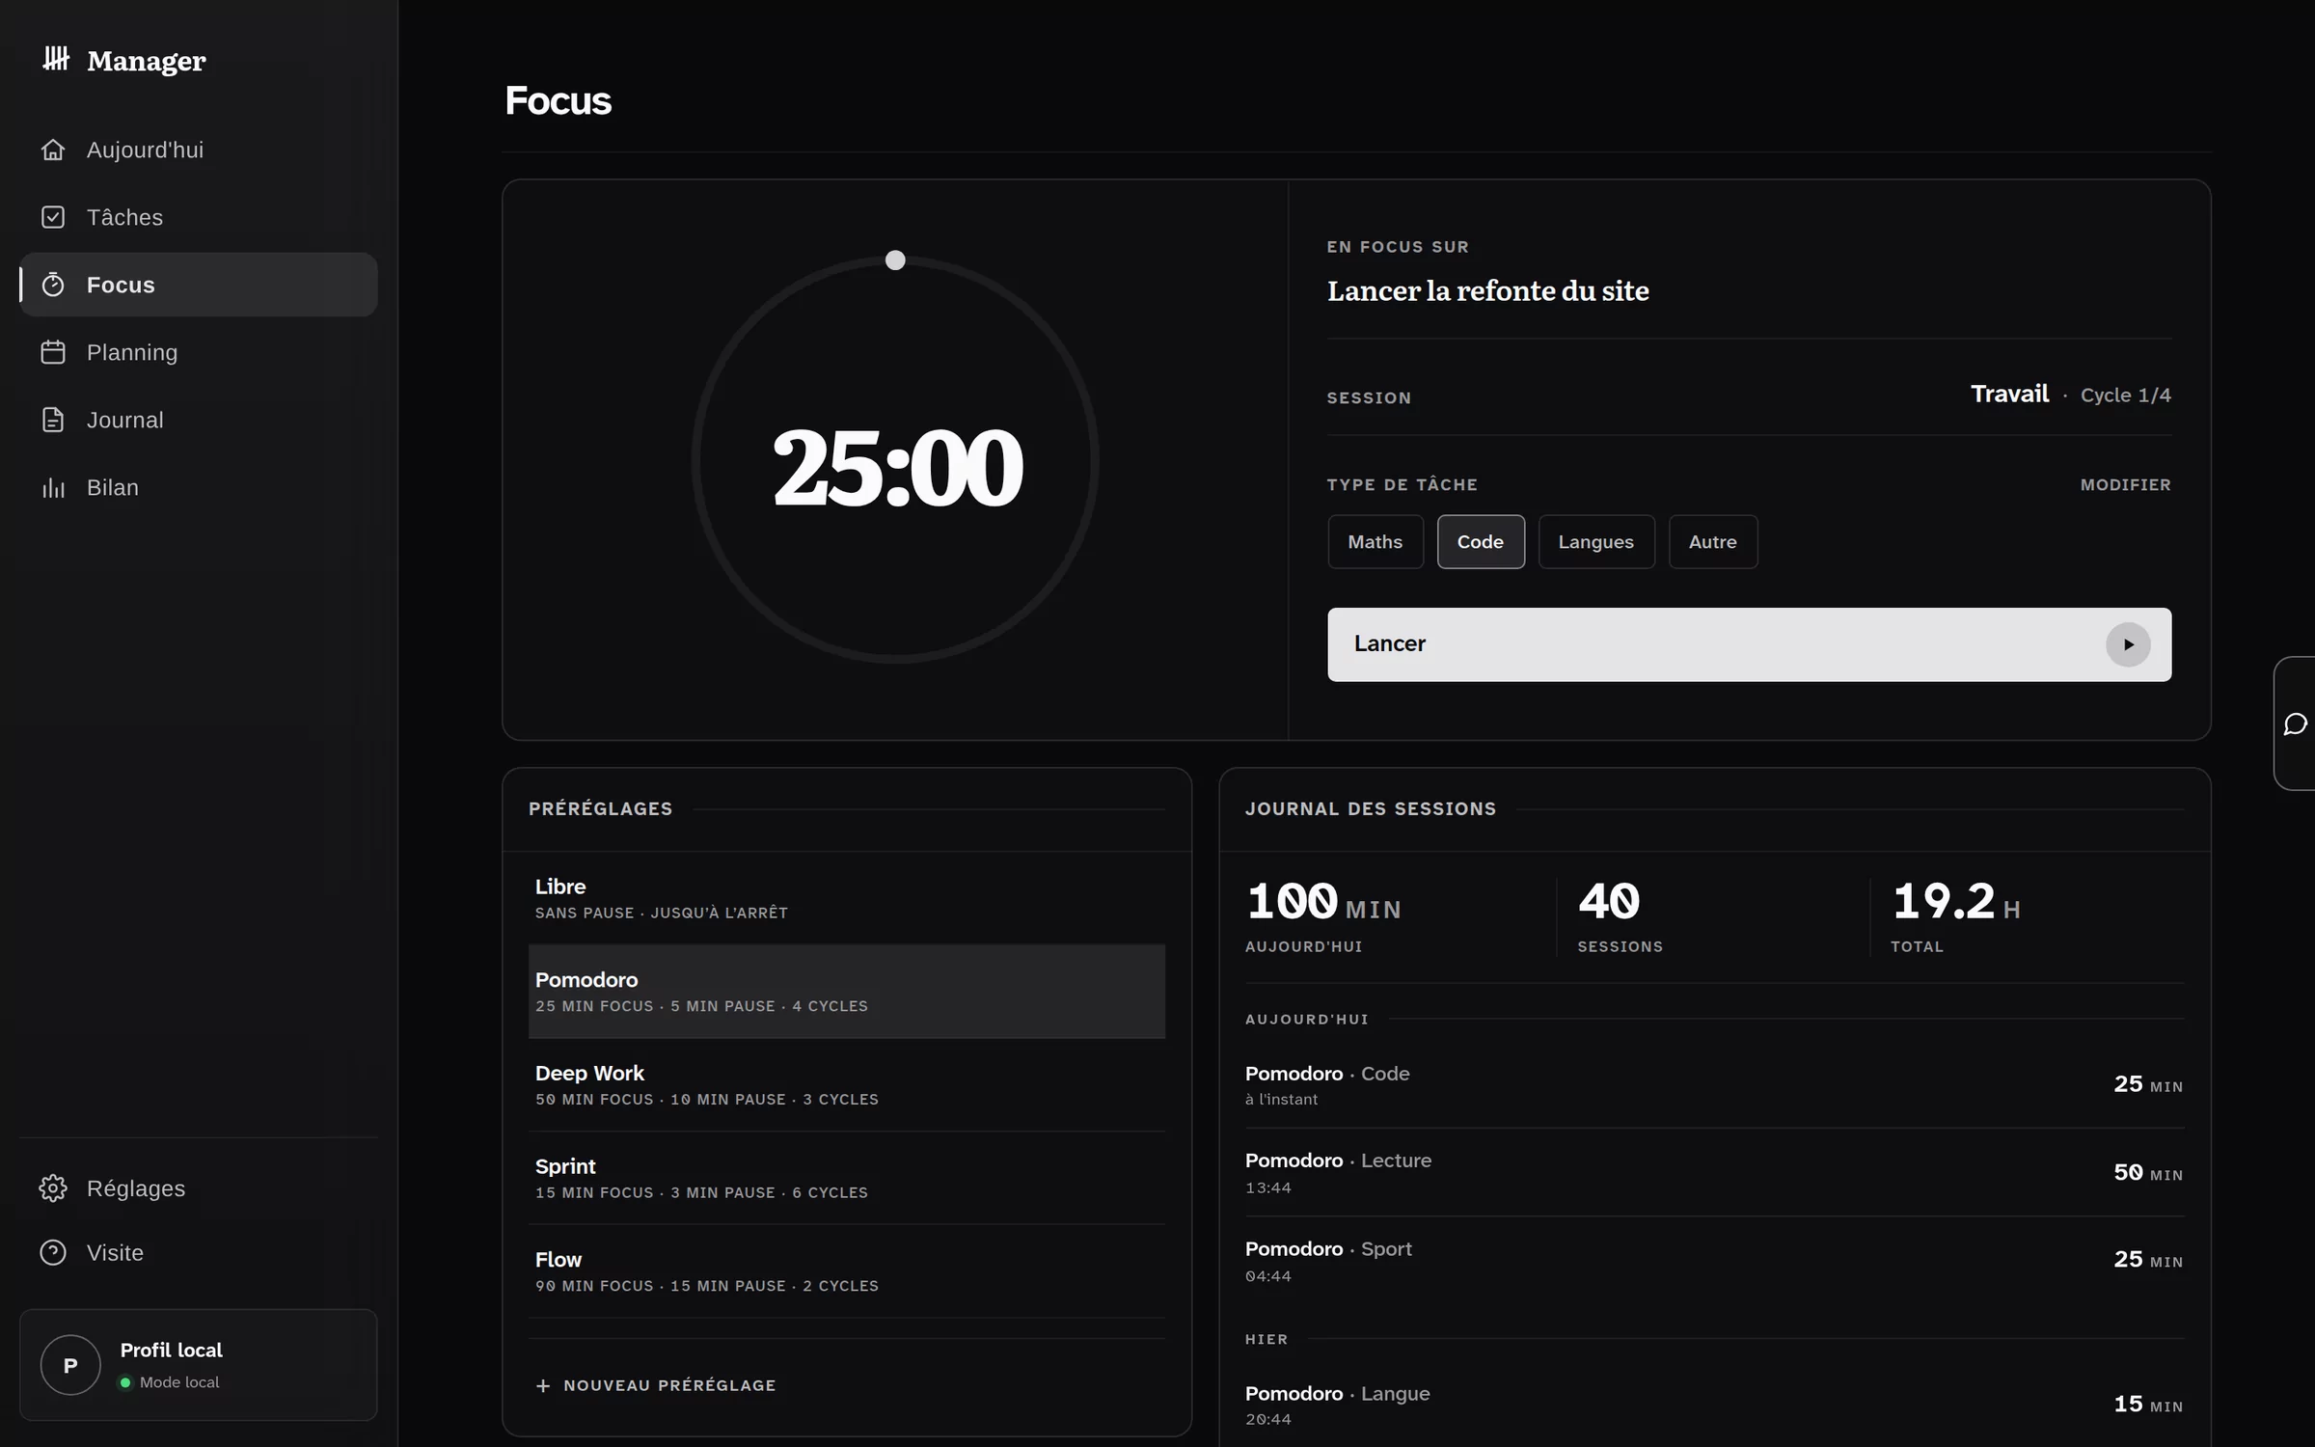
Task: Click the question mark icon beside Visite
Action: (x=53, y=1252)
